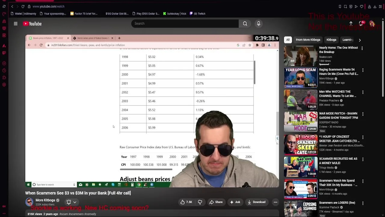Go forward in the browser

17,6
